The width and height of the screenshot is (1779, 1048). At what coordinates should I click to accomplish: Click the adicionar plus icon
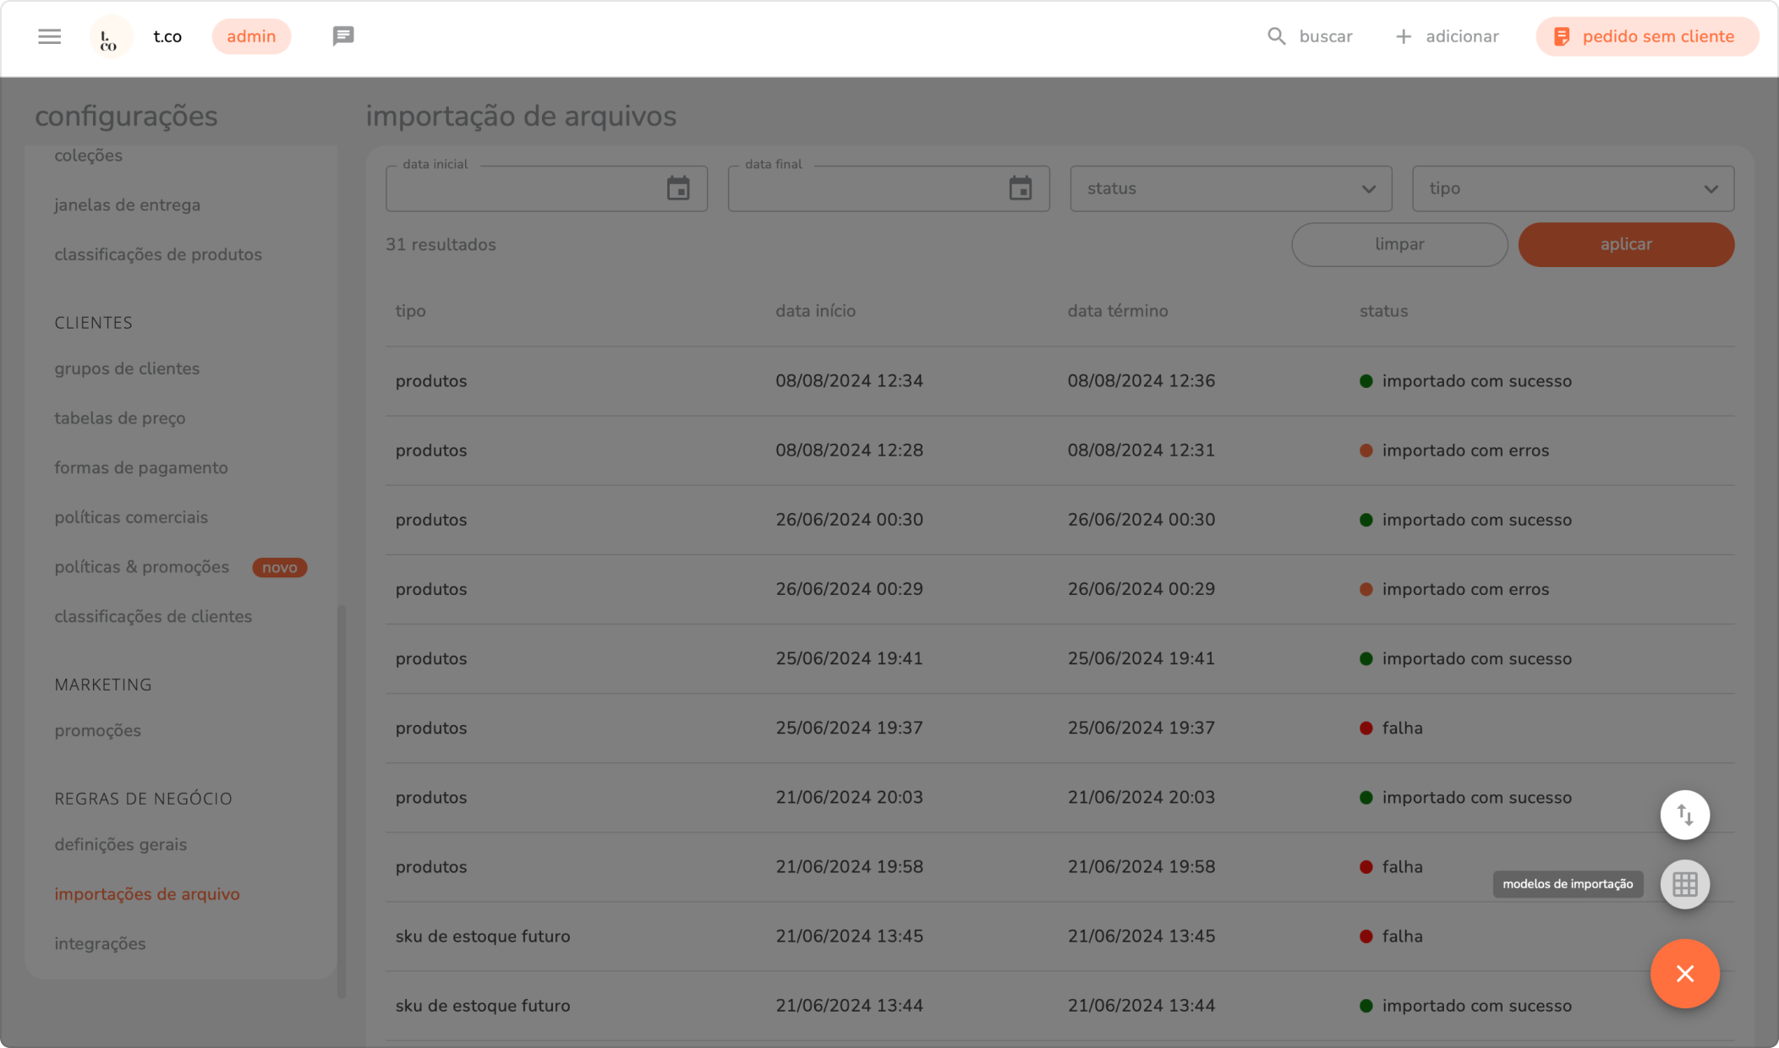(x=1403, y=36)
